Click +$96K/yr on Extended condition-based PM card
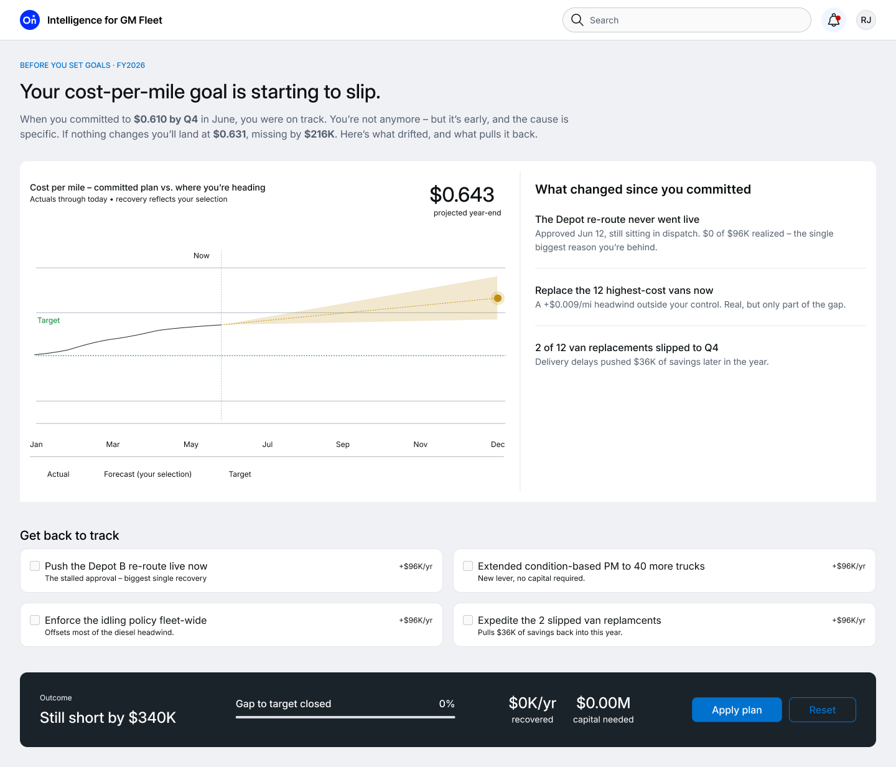 [849, 567]
